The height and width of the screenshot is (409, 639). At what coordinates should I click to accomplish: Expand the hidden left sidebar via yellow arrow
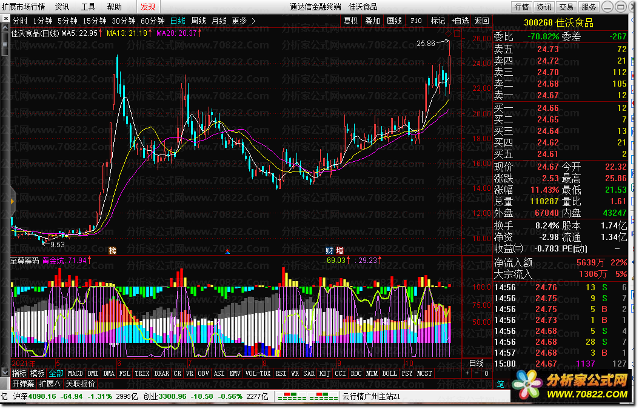click(12, 201)
